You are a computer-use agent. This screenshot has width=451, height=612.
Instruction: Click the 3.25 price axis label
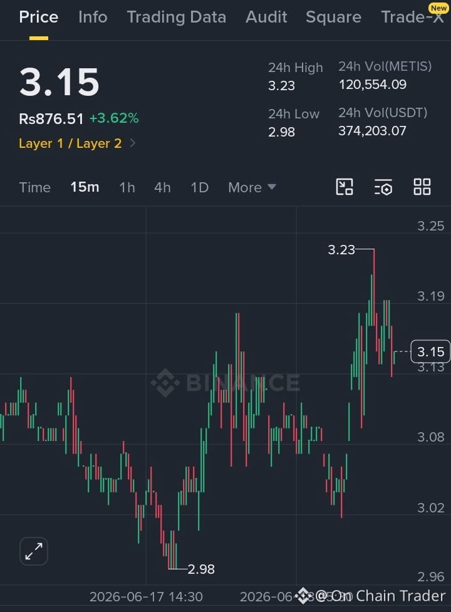[x=431, y=226]
